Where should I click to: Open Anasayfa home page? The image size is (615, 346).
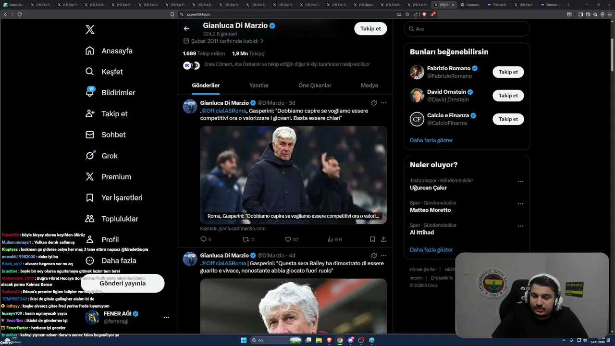pyautogui.click(x=109, y=51)
